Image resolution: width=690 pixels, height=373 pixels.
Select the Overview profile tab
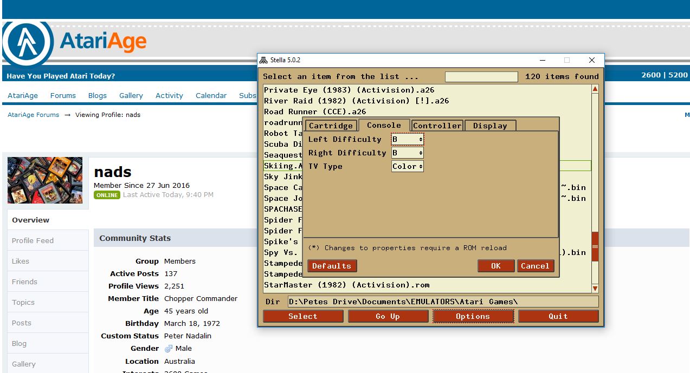pos(48,220)
